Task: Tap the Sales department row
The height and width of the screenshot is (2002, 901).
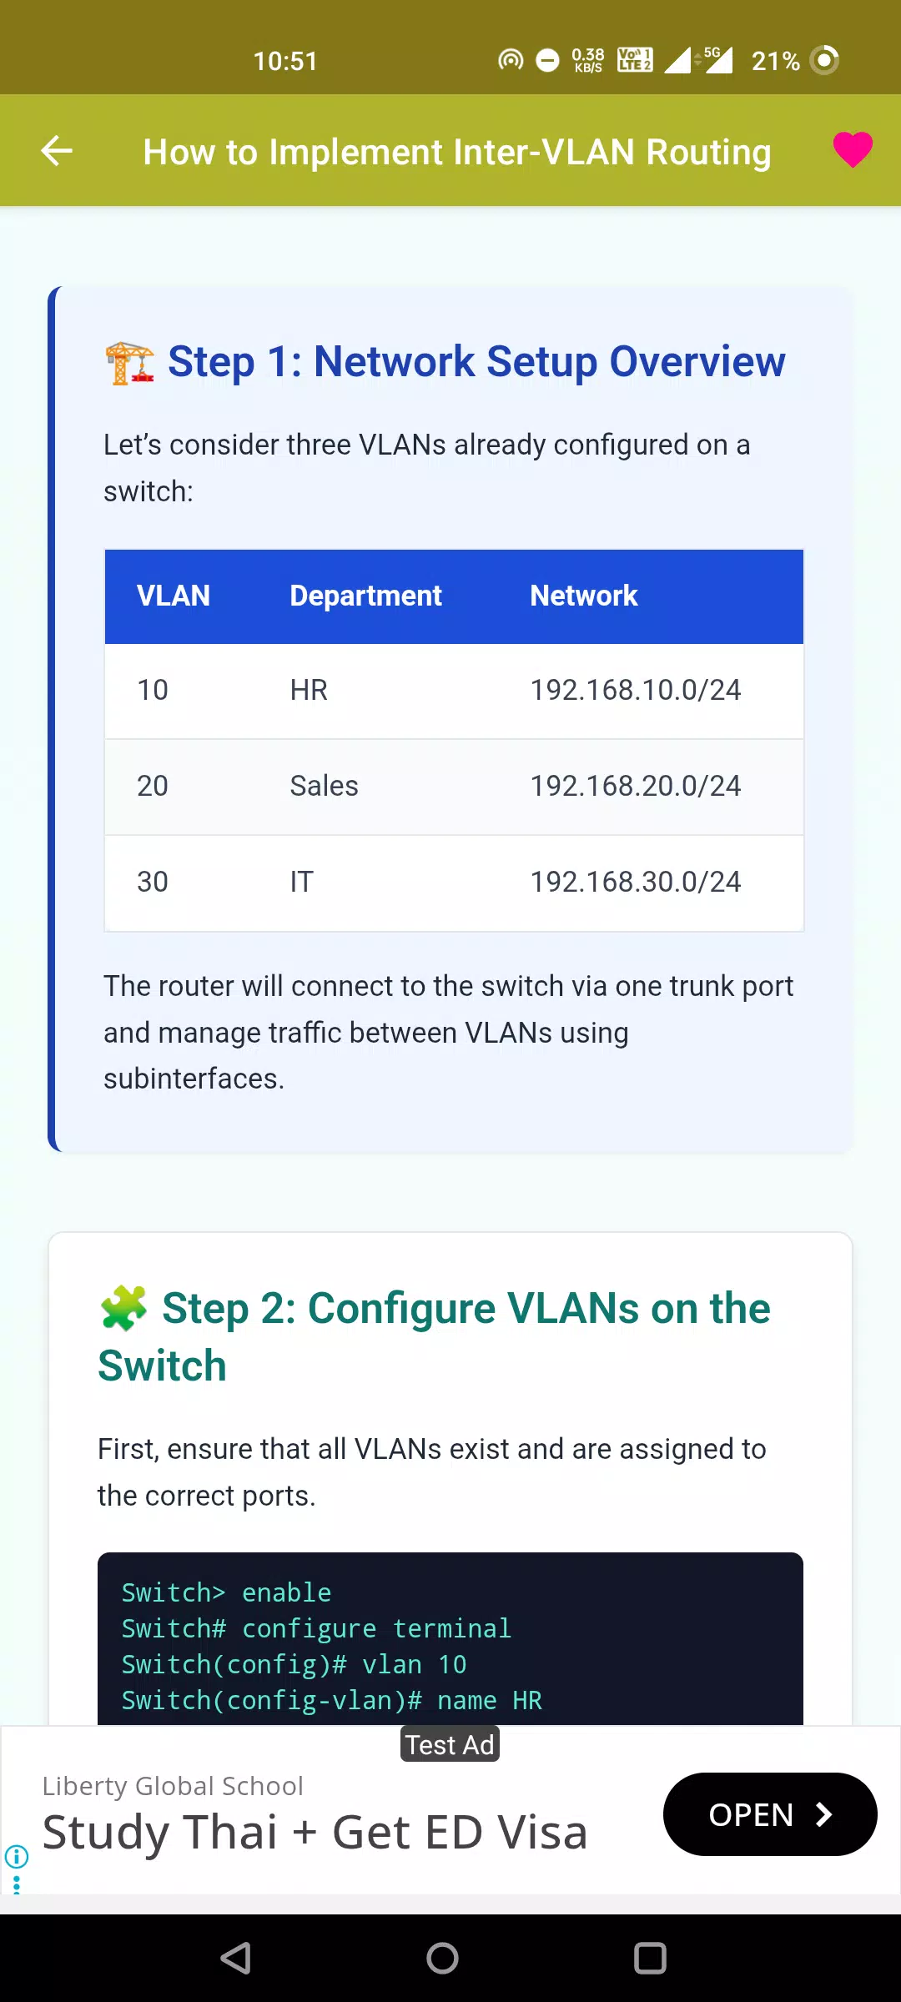Action: point(454,787)
